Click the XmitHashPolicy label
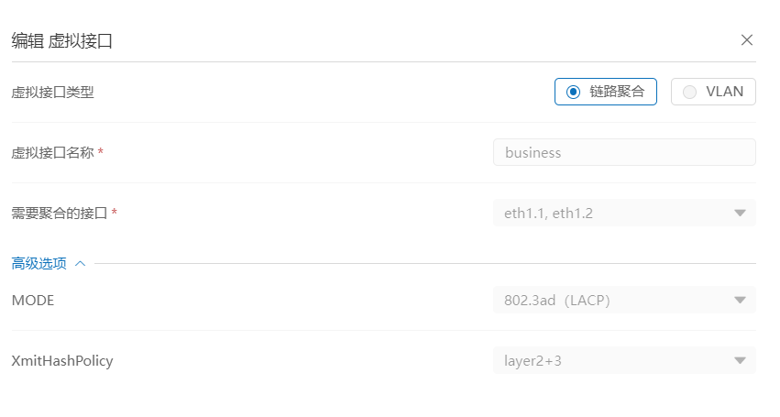The width and height of the screenshot is (780, 417). (62, 360)
